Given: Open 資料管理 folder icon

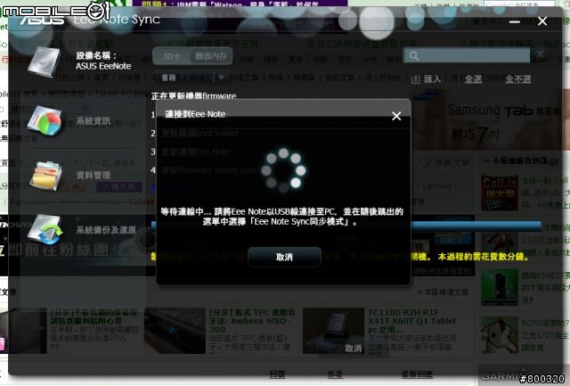Looking at the screenshot, I should pos(45,176).
